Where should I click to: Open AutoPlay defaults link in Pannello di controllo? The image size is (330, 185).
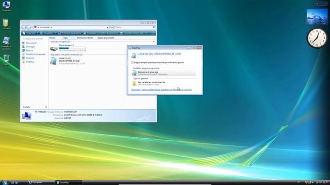click(161, 90)
